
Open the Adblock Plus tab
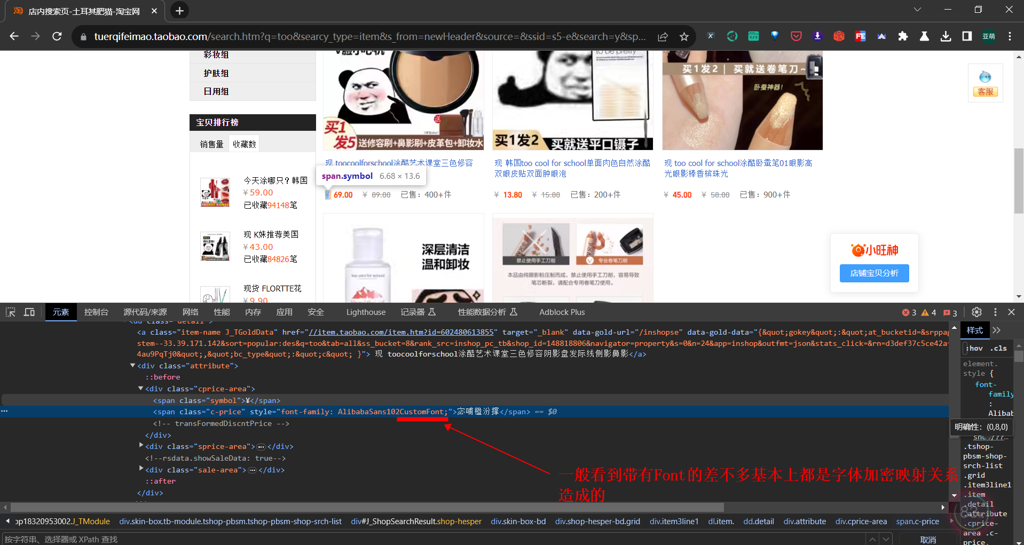coord(562,312)
